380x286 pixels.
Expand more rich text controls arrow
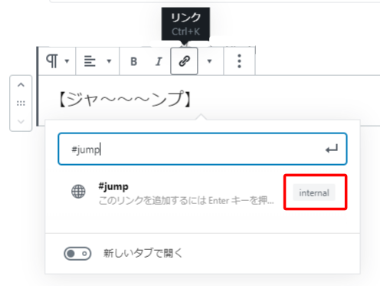pyautogui.click(x=209, y=61)
